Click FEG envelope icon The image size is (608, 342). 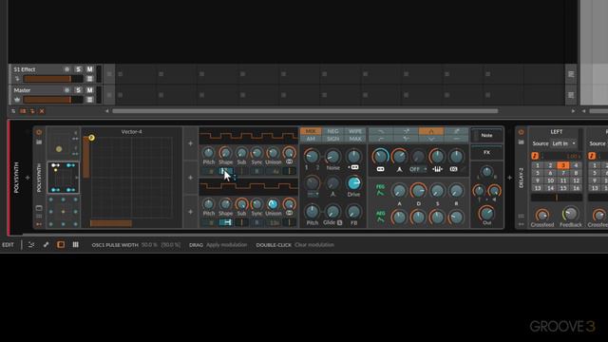click(380, 190)
